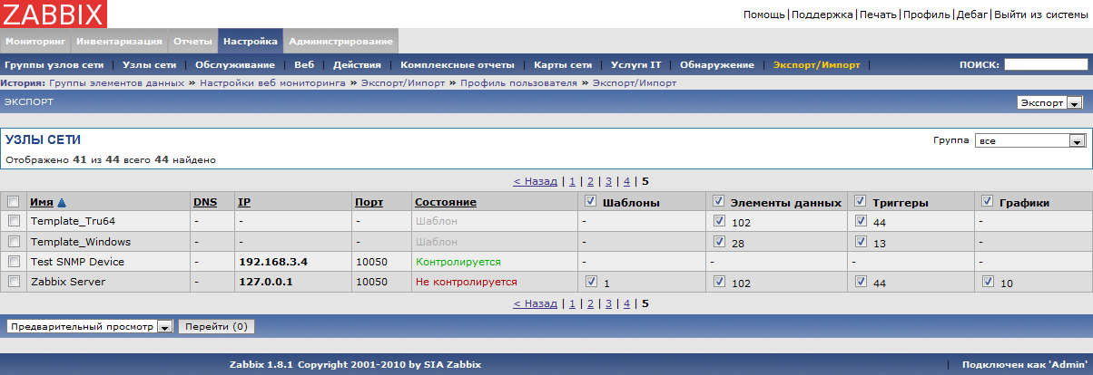Open the Действия submenu
The width and height of the screenshot is (1093, 375).
click(357, 65)
